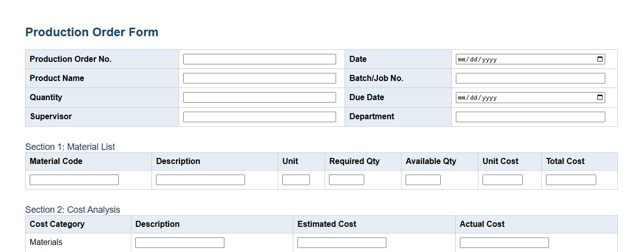Screen dimensions: 643x252
Task: Click the Production Order No. input field
Action: click(260, 59)
